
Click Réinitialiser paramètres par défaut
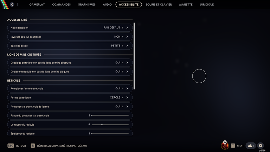tap(62, 146)
